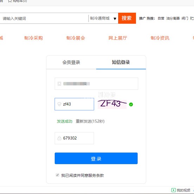Click the orange 搜索 button

(x=127, y=18)
